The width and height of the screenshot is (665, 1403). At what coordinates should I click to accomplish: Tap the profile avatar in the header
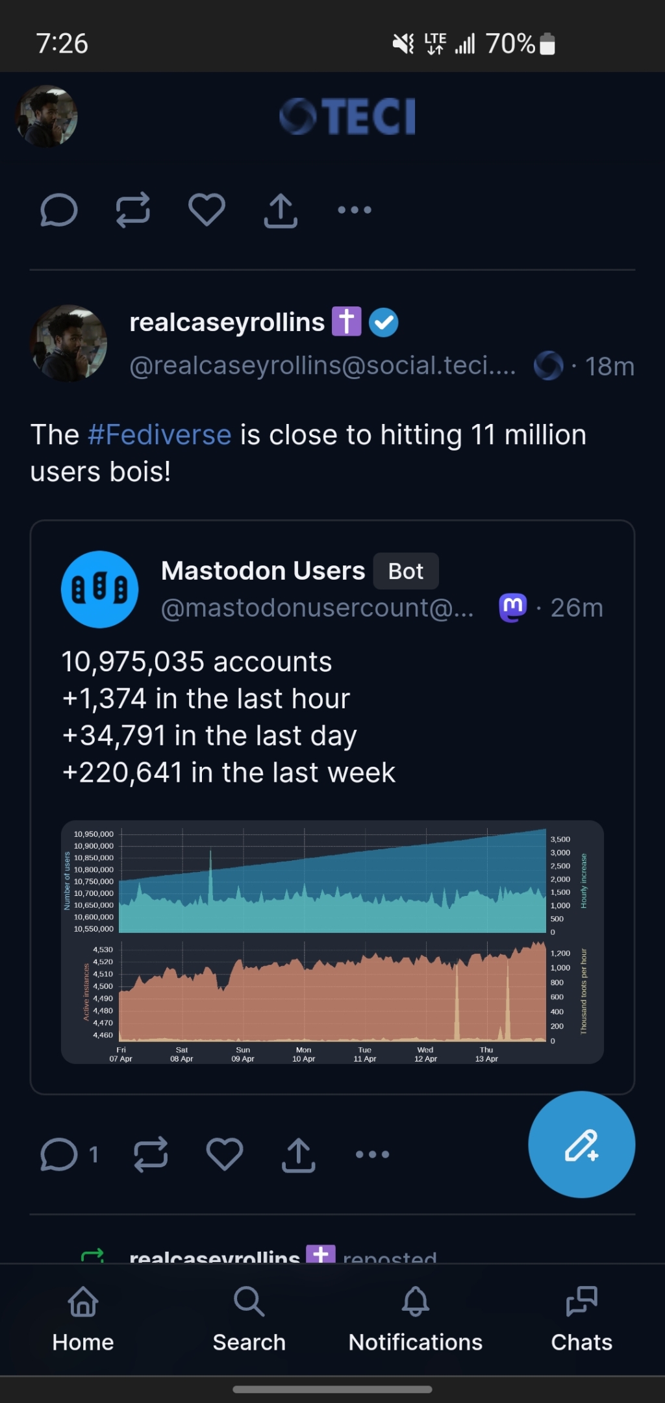(47, 116)
